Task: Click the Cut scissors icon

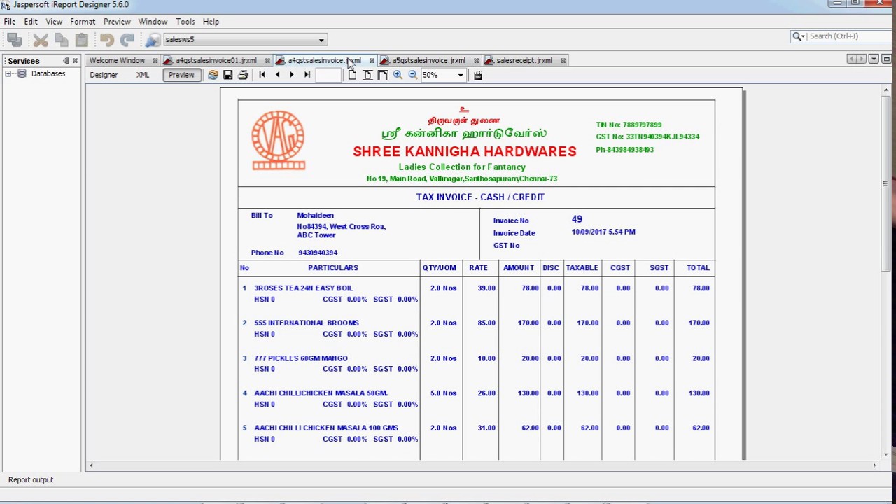Action: 41,40
